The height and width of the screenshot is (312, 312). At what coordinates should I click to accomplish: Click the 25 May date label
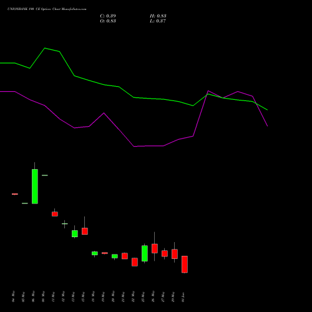pos(144,296)
